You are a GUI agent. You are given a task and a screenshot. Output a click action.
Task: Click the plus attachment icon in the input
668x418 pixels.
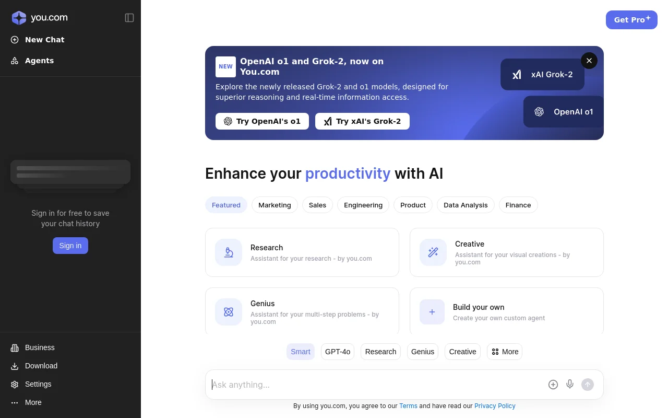tap(553, 385)
